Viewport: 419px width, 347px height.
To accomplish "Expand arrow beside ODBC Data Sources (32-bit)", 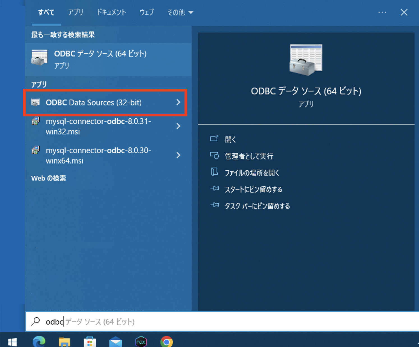I will 178,102.
